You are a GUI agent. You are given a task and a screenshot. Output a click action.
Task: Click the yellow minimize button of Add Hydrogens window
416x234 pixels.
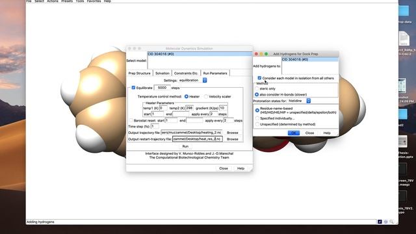(261, 54)
